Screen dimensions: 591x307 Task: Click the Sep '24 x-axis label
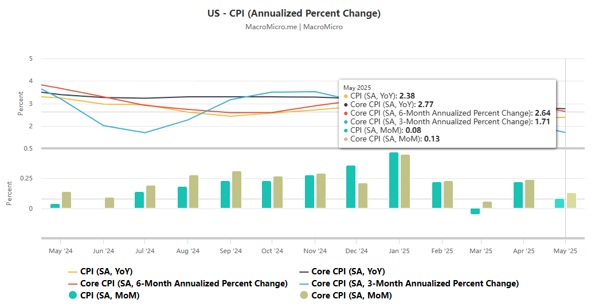(229, 251)
